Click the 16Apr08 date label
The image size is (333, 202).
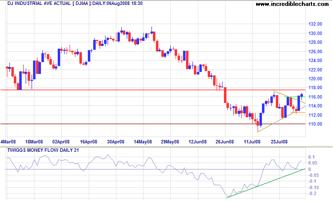(x=88, y=142)
